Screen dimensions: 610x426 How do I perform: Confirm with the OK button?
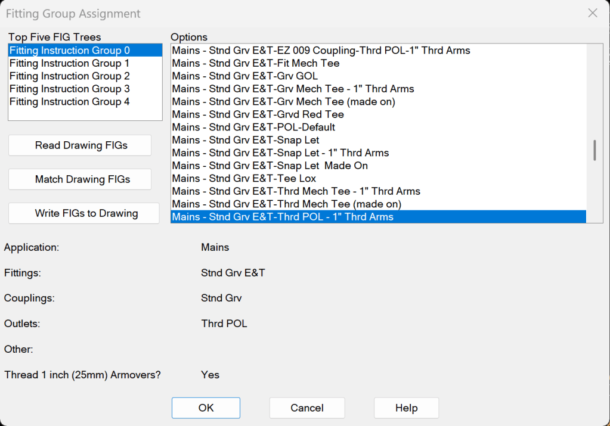[206, 408]
